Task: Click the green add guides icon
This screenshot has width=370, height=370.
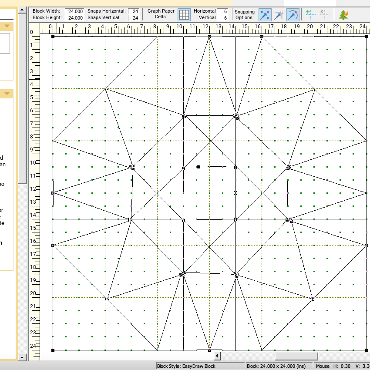Action: click(310, 15)
